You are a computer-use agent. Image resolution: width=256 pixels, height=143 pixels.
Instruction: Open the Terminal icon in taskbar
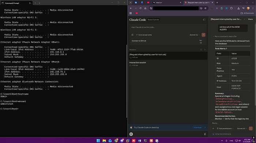point(145,140)
